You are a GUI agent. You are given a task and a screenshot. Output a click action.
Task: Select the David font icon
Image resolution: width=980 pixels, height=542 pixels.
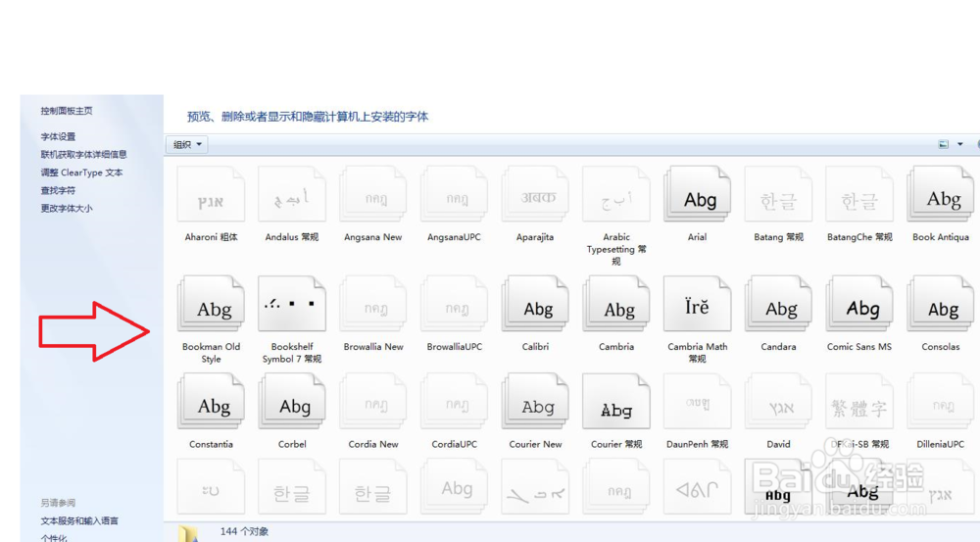click(779, 401)
